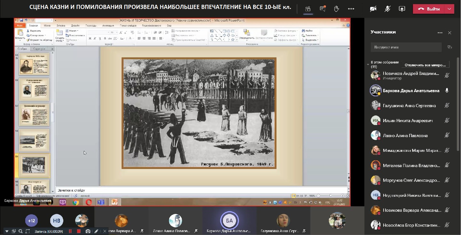Screen dimensions: 461x235
Task: Turn on the camera
Action: point(373,9)
